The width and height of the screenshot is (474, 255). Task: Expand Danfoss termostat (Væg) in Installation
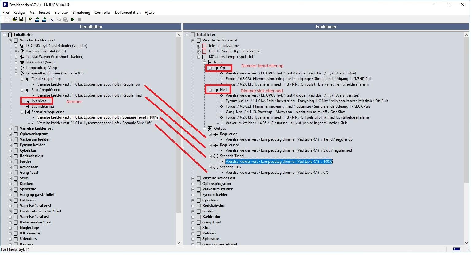click(16, 51)
